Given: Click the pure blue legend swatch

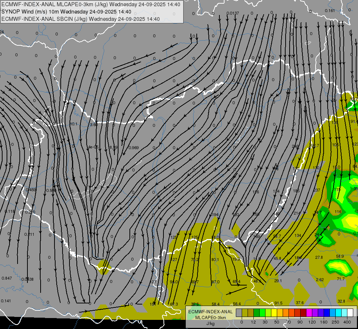Looking at the screenshot, I should [x=327, y=313].
